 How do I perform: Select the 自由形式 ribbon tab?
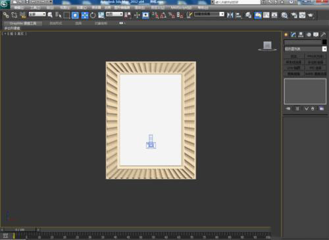56,23
